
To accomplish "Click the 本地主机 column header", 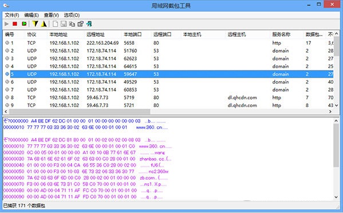I will coord(192,34).
